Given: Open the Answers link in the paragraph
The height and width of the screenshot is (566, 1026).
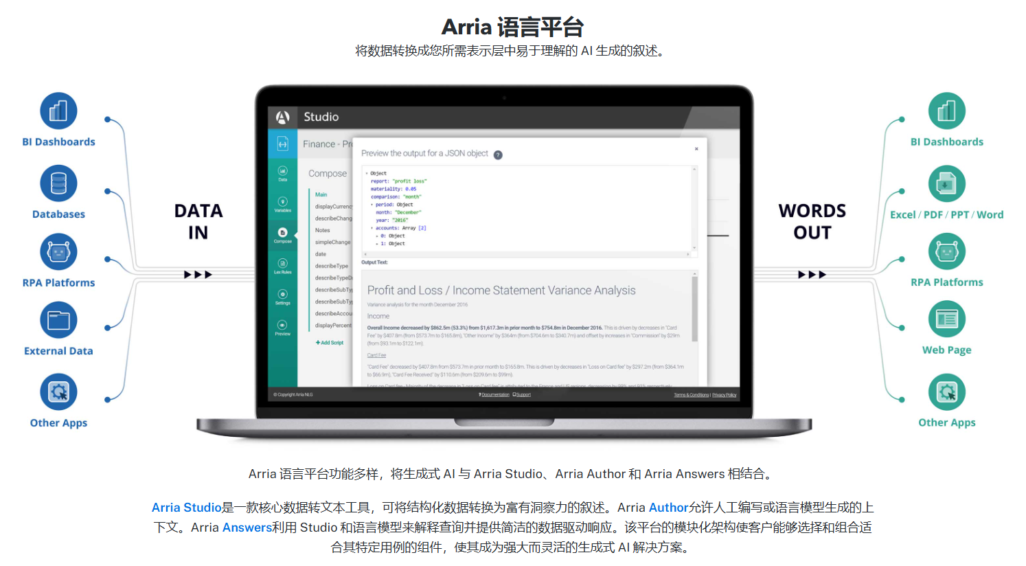Looking at the screenshot, I should pyautogui.click(x=247, y=528).
